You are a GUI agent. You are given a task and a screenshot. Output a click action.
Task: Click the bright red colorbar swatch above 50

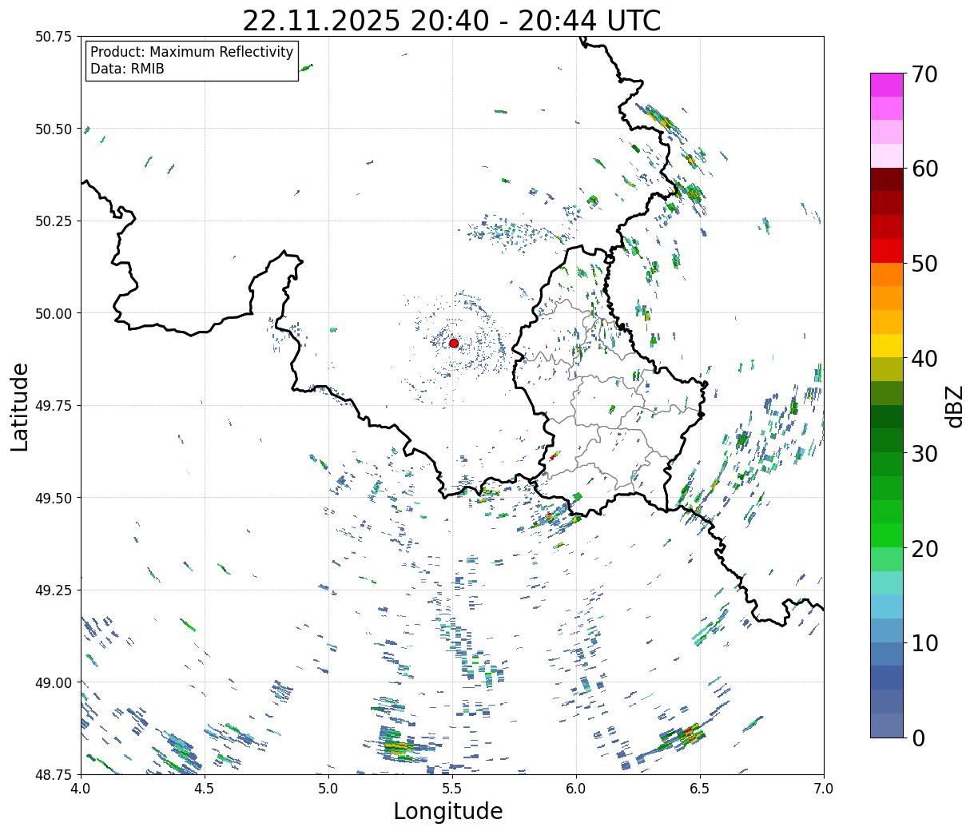[887, 251]
